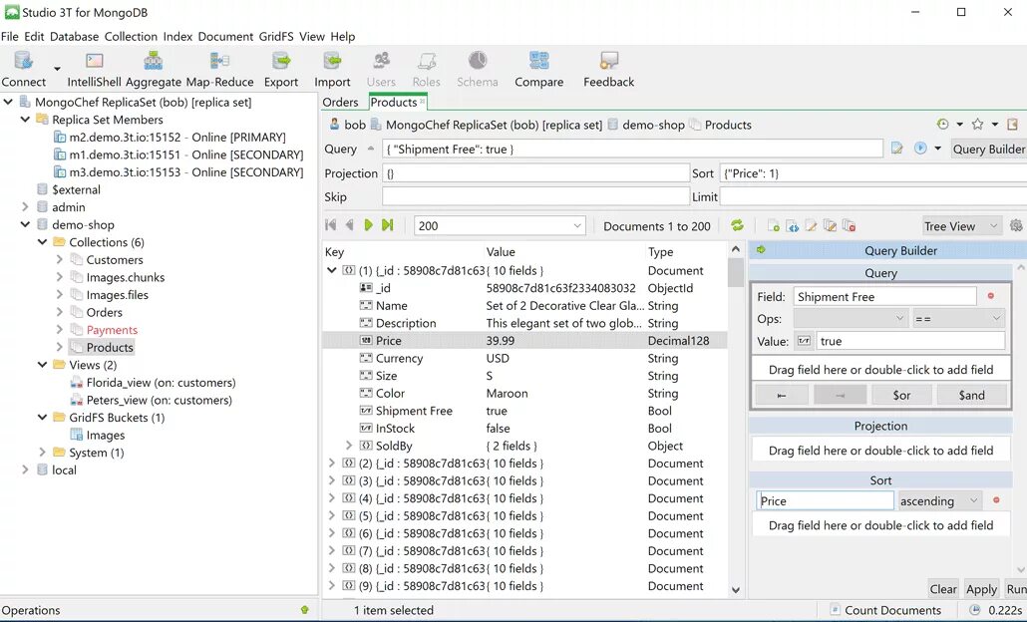The height and width of the screenshot is (622, 1027).
Task: Go to first page of documents
Action: coord(331,225)
